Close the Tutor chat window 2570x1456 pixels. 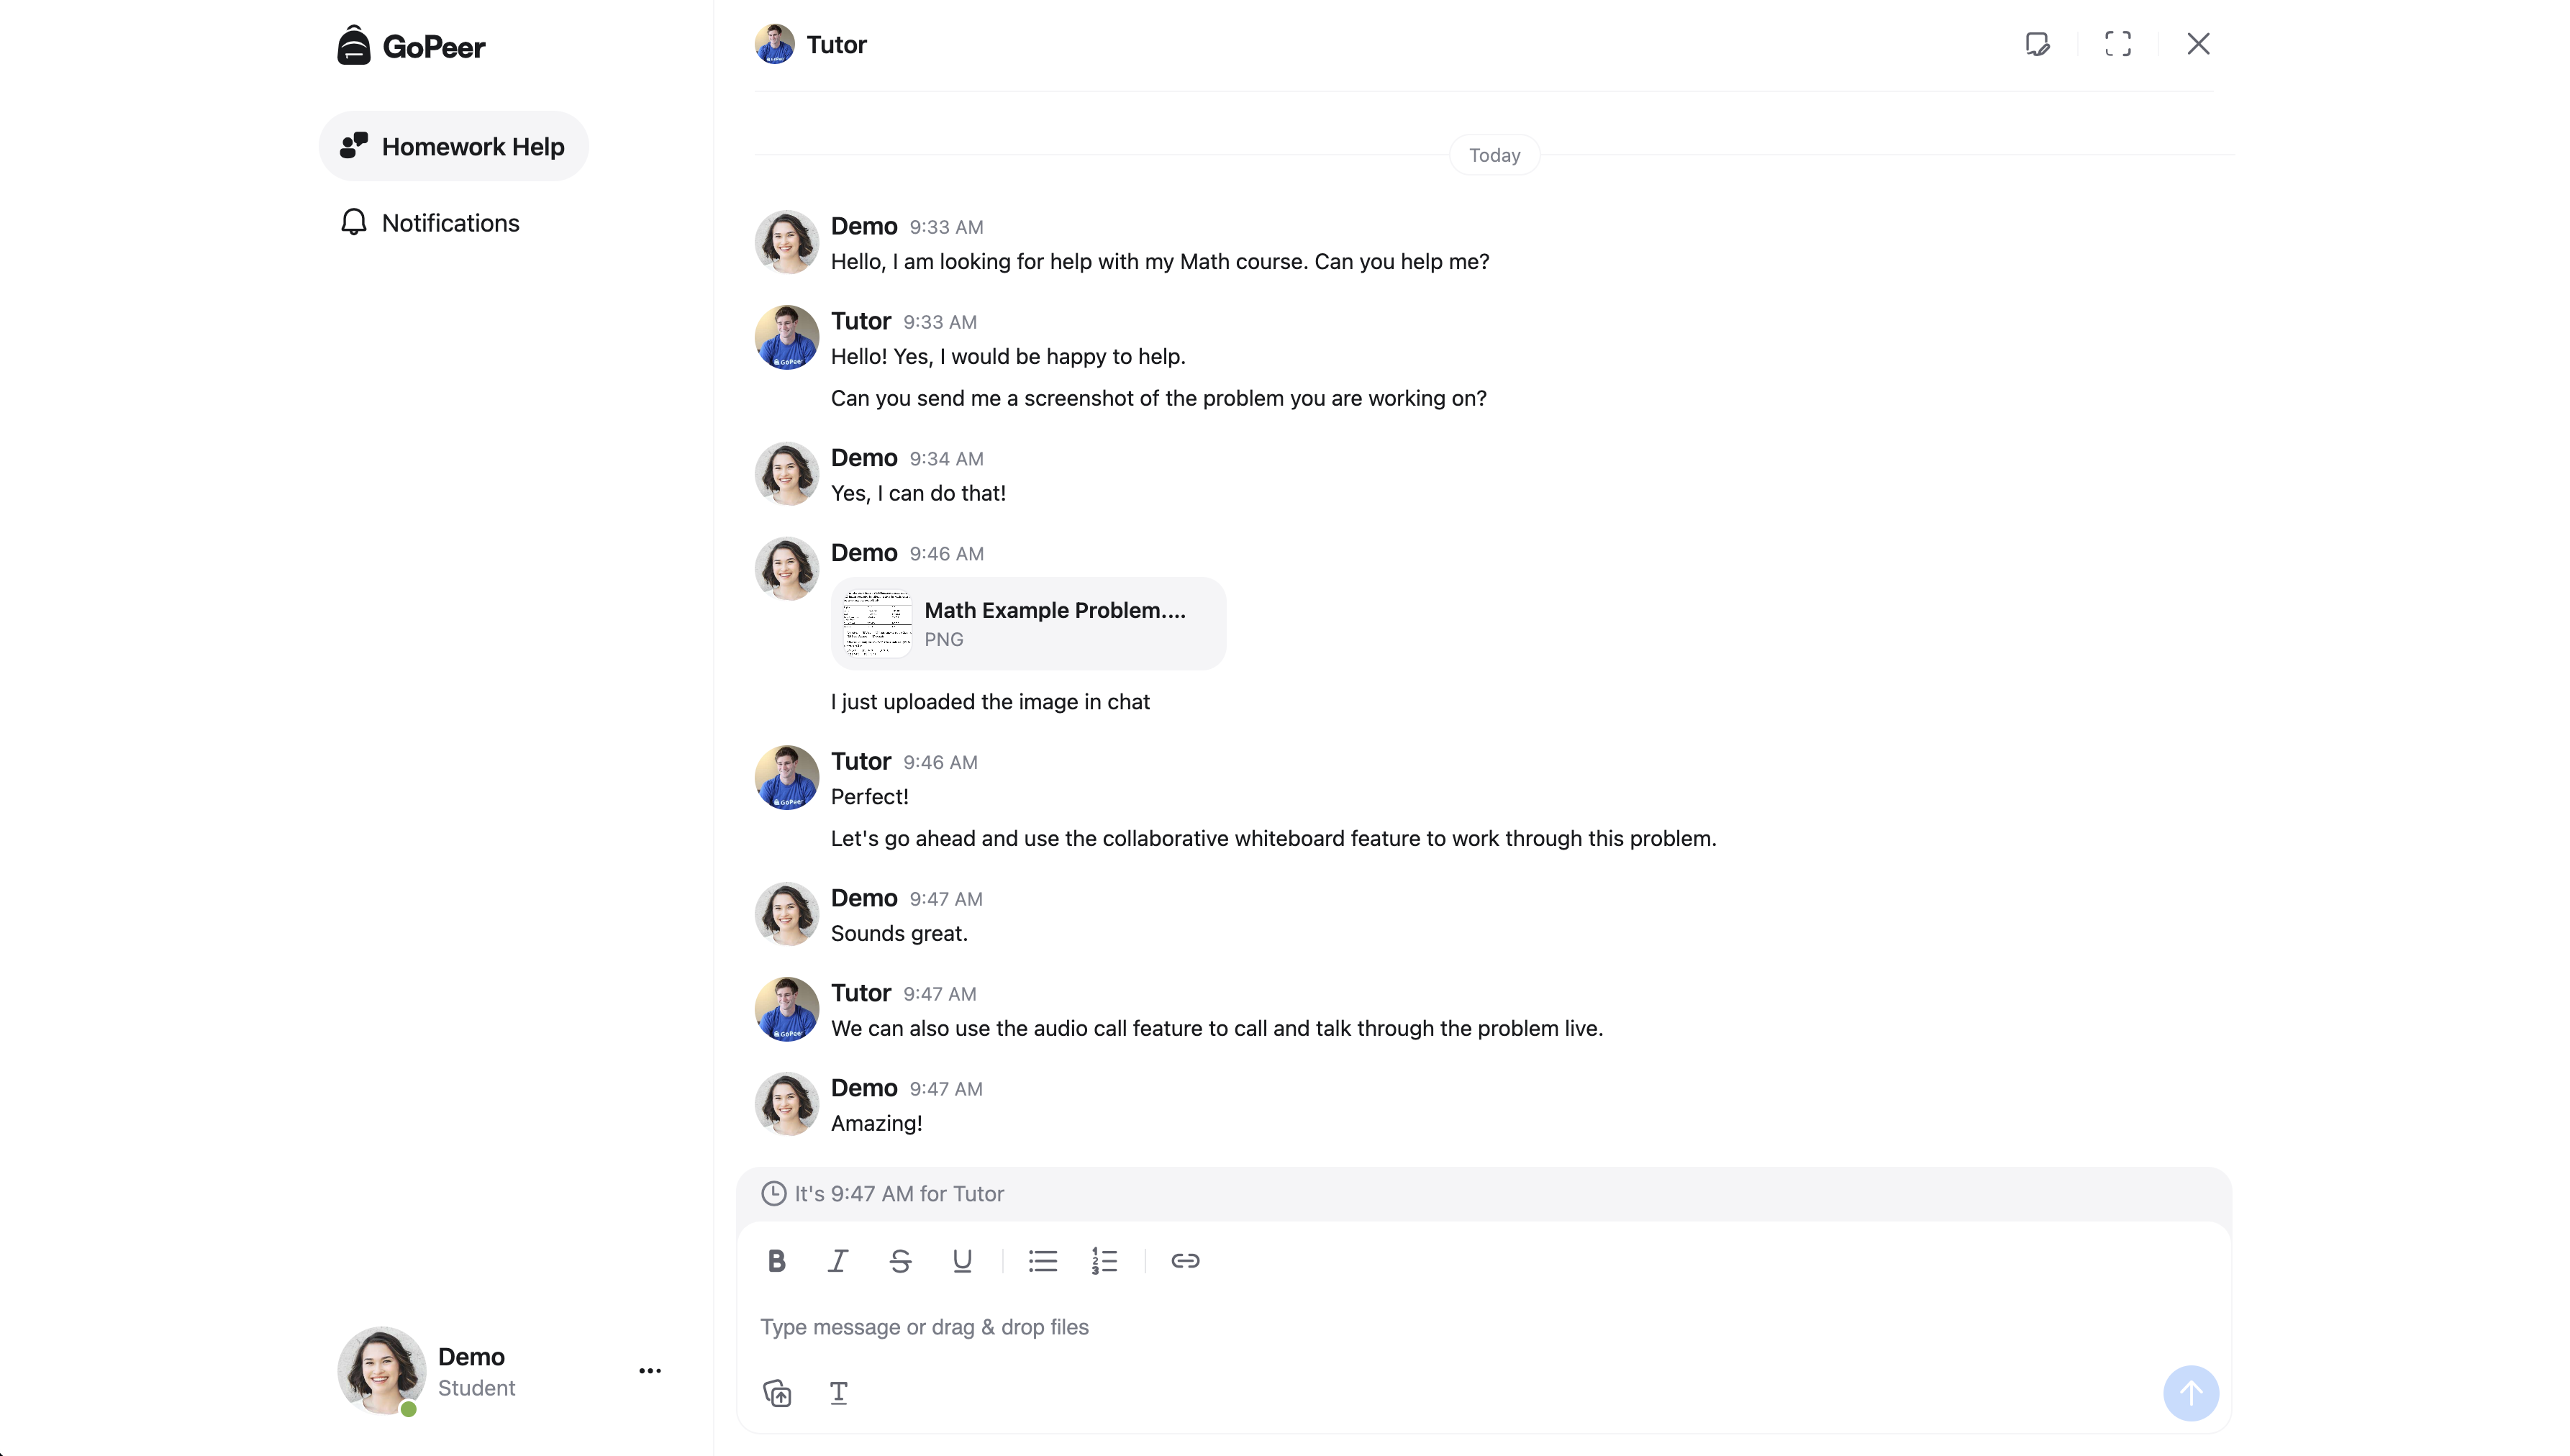[2198, 44]
